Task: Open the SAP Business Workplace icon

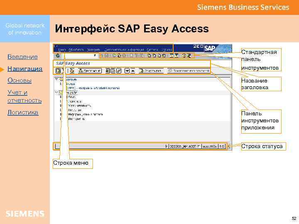Action: 72,71
